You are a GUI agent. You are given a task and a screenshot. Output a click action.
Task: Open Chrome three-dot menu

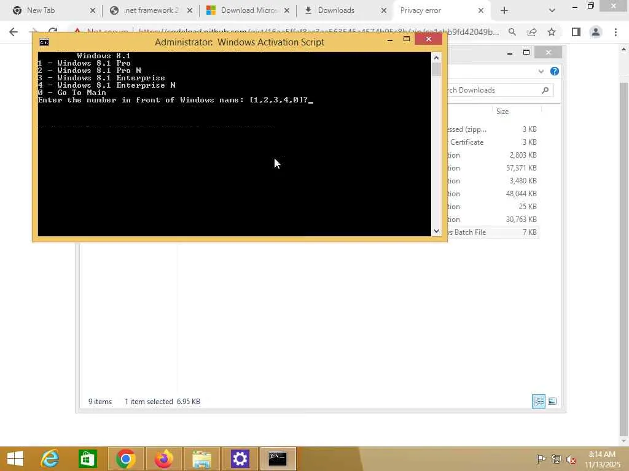615,32
